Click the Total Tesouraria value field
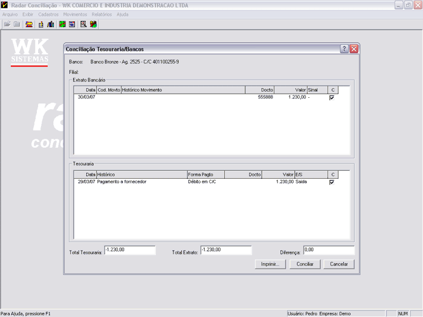This screenshot has width=423, height=317. point(129,249)
